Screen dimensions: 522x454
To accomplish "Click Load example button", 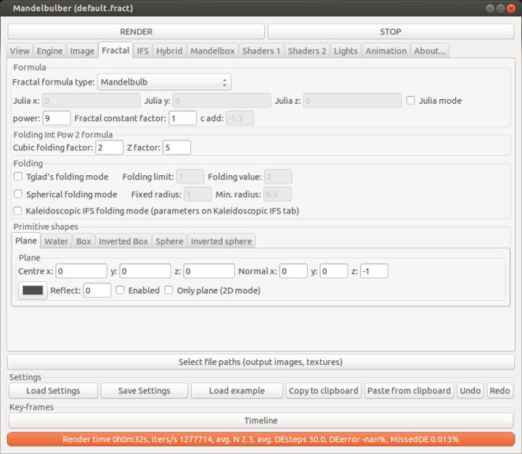I will pyautogui.click(x=236, y=390).
